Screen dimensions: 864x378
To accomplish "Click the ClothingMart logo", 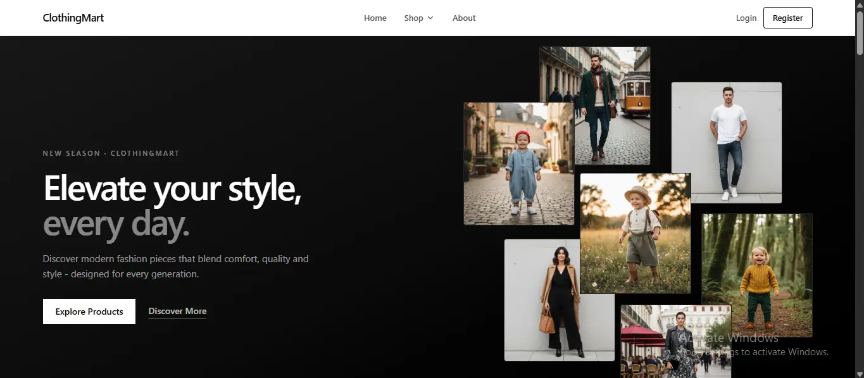I will point(73,18).
